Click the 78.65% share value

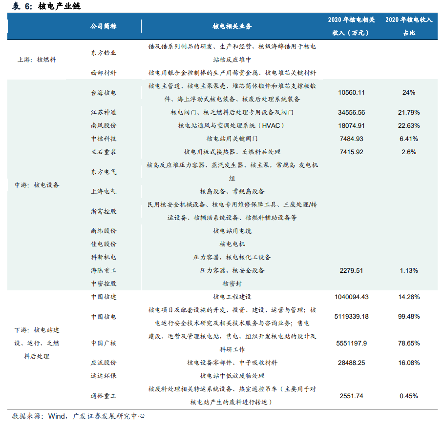pos(409,343)
